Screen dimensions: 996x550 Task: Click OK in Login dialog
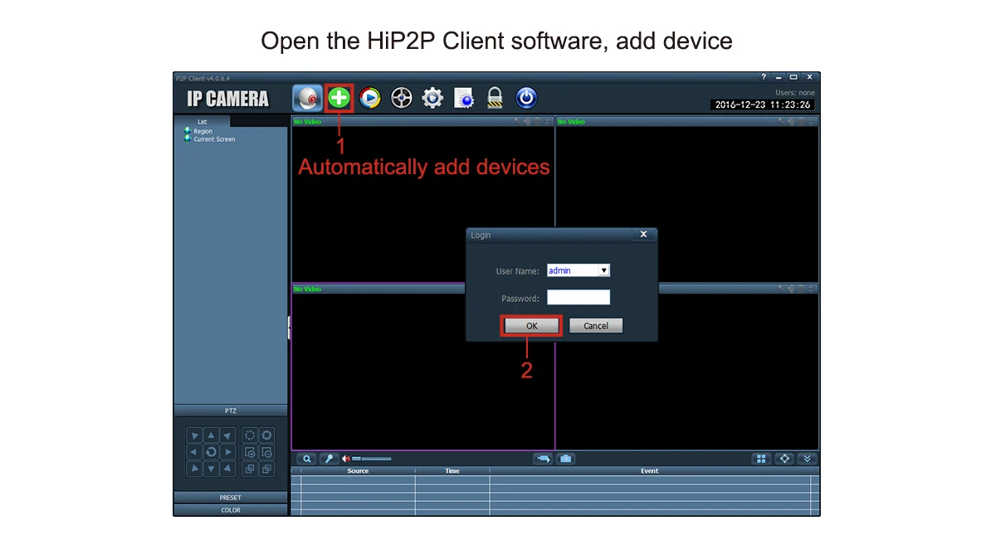click(532, 326)
